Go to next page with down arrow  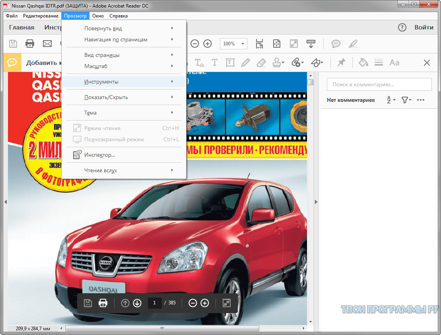tap(137, 303)
